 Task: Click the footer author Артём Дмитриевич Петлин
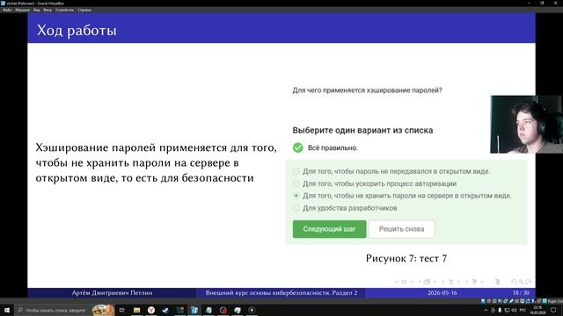click(x=112, y=292)
